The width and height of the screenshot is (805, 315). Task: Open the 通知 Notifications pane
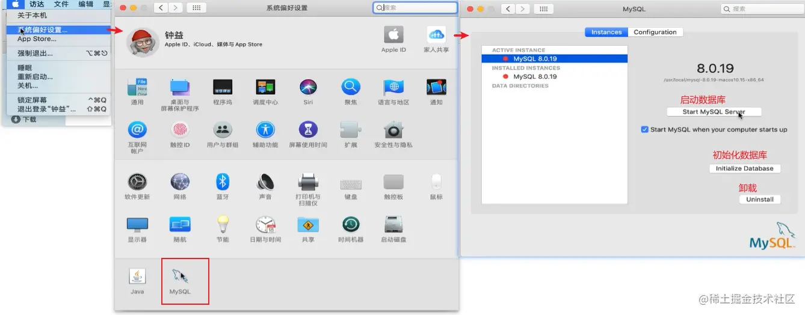436,88
